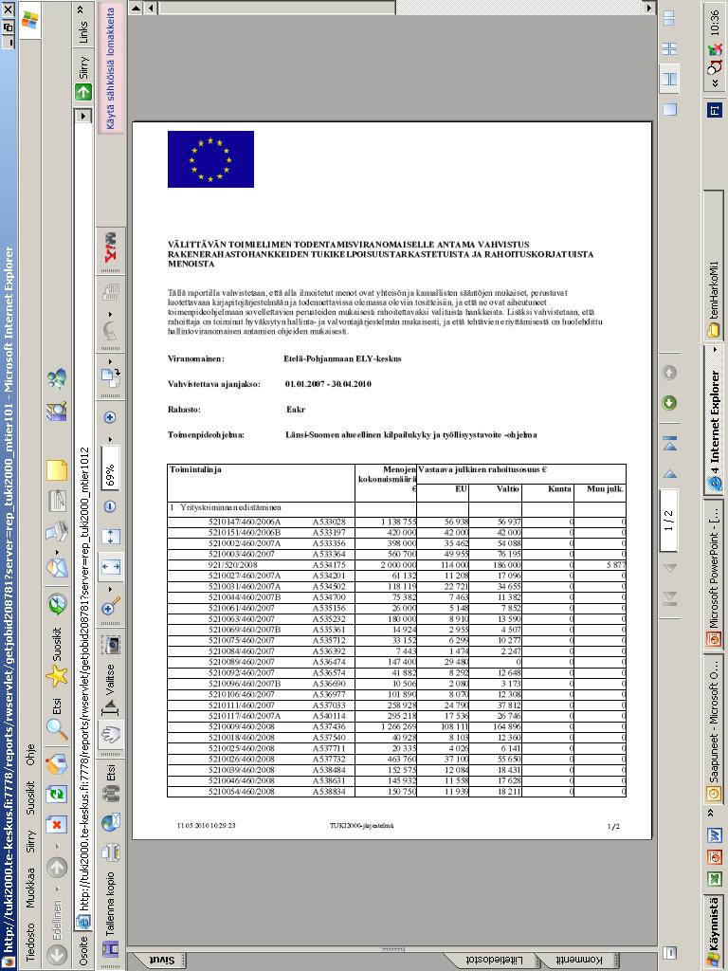
Task: Click the Käynnistä start button
Action: coord(715,933)
